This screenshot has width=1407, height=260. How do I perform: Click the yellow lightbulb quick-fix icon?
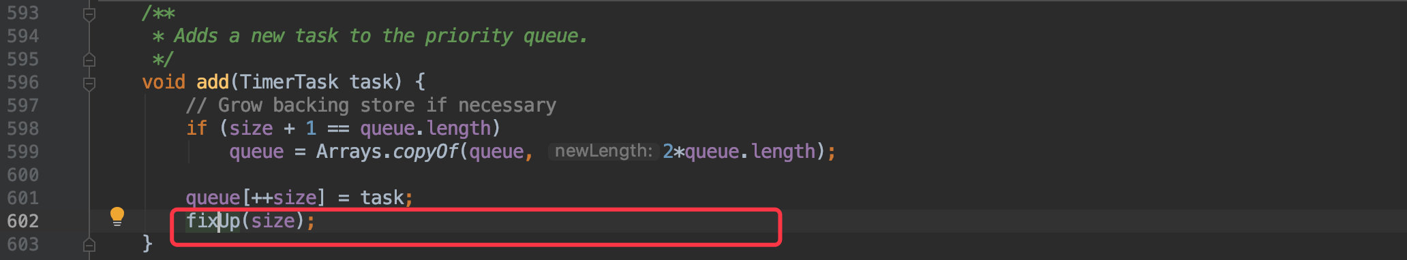coord(117,216)
